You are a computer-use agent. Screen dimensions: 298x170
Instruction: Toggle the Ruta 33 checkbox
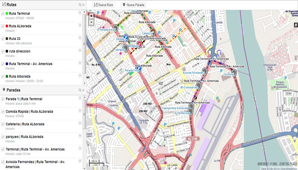click(x=3, y=39)
